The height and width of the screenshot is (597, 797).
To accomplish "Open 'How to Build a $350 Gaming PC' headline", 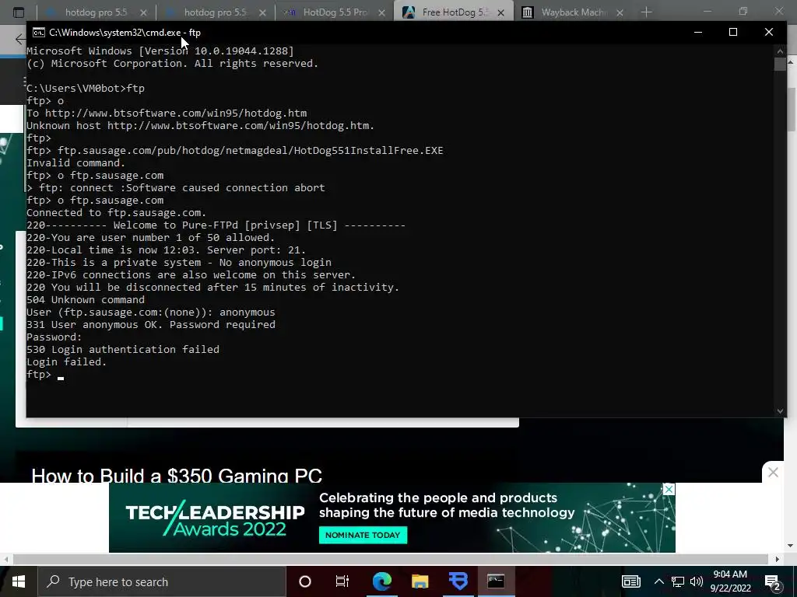I will click(177, 476).
